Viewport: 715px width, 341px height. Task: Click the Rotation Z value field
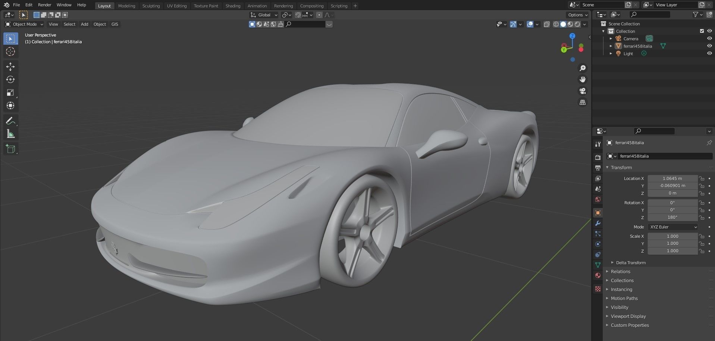[672, 217]
